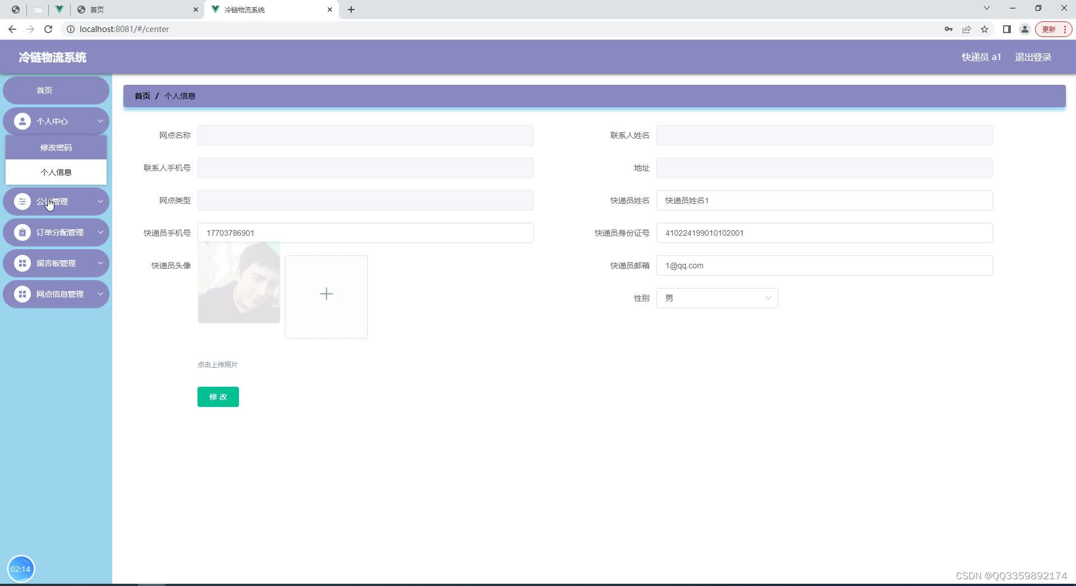Click the 快递员邮箱 input field

point(825,265)
